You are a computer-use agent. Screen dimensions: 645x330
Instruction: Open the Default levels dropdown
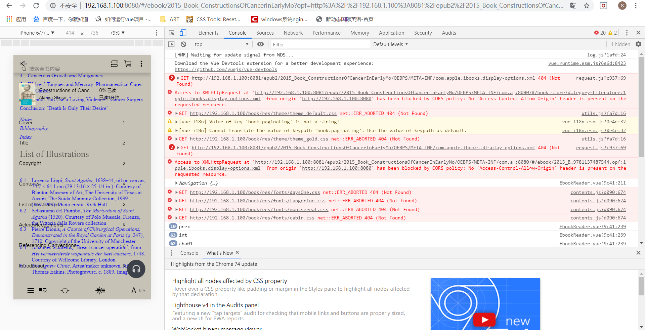[x=391, y=44]
